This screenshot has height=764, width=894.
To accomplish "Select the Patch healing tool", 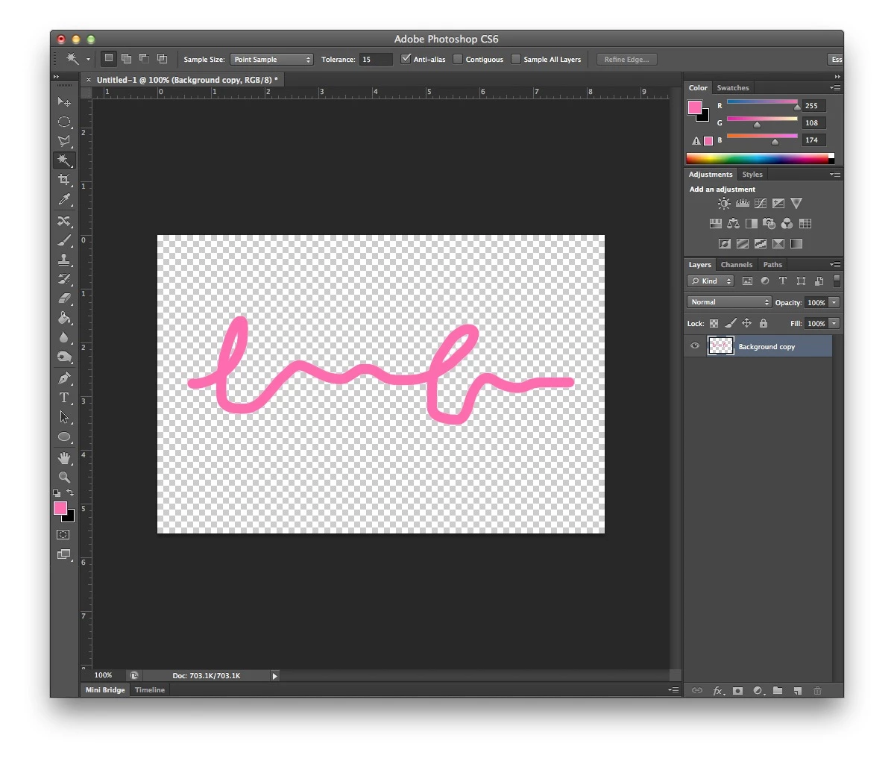I will pyautogui.click(x=64, y=221).
